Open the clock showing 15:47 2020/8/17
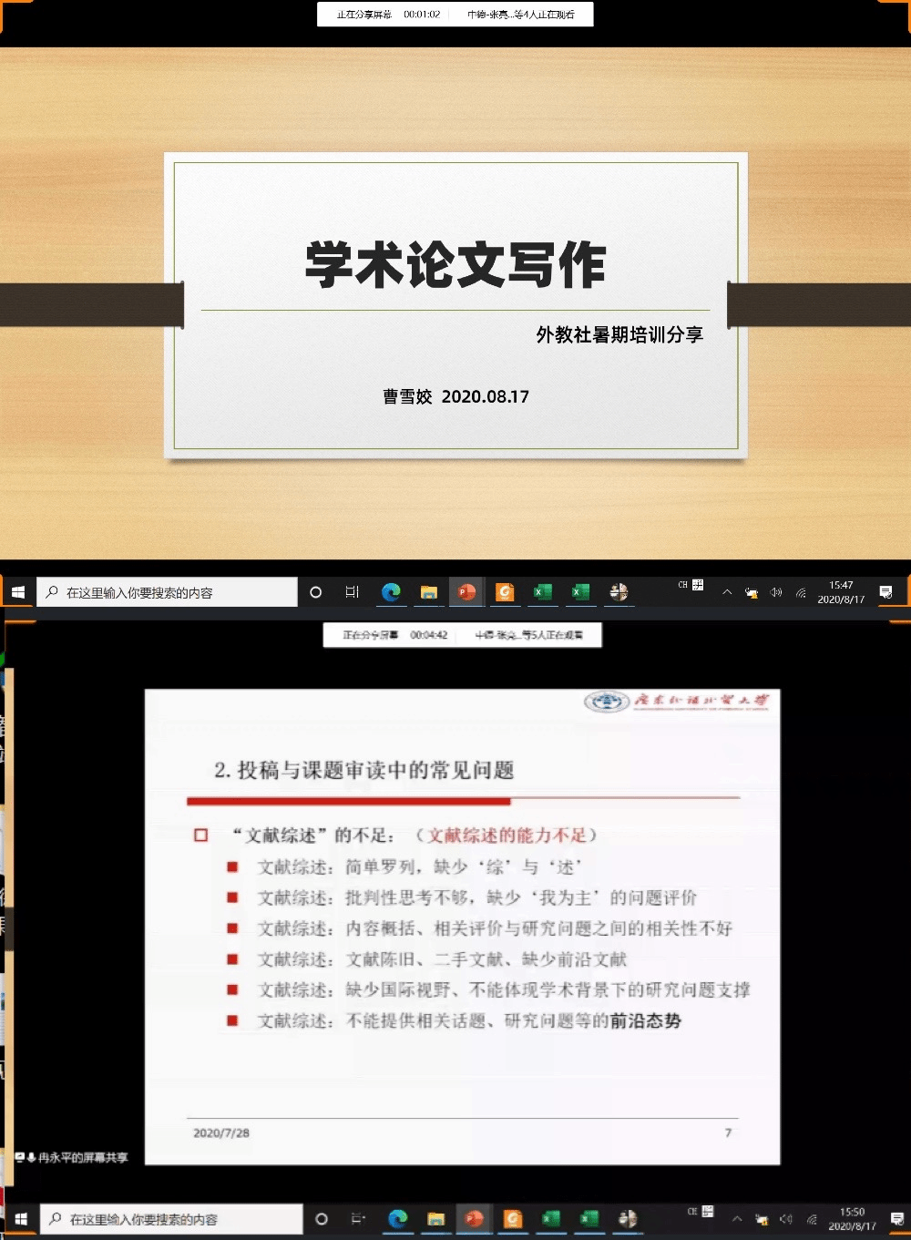The image size is (911, 1240). pos(840,592)
